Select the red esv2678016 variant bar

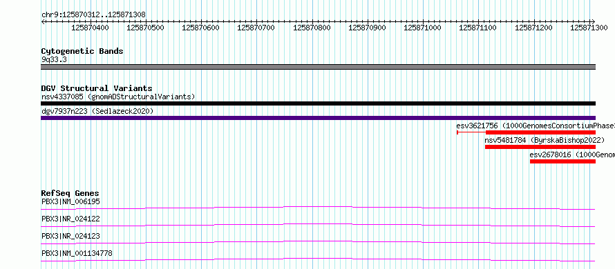click(562, 161)
